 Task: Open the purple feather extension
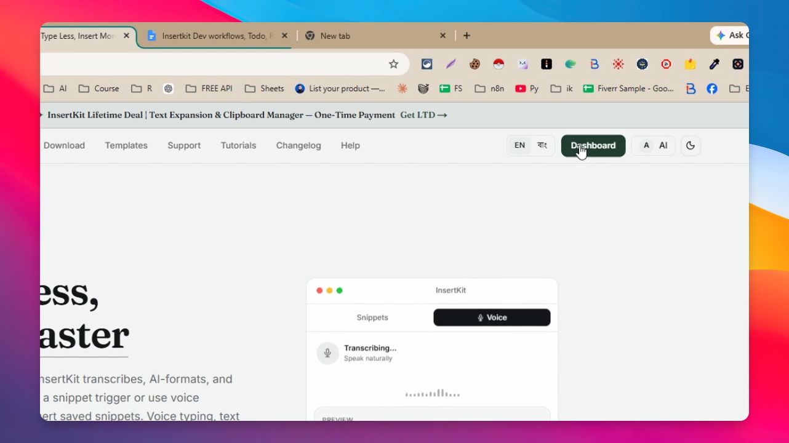click(x=451, y=64)
